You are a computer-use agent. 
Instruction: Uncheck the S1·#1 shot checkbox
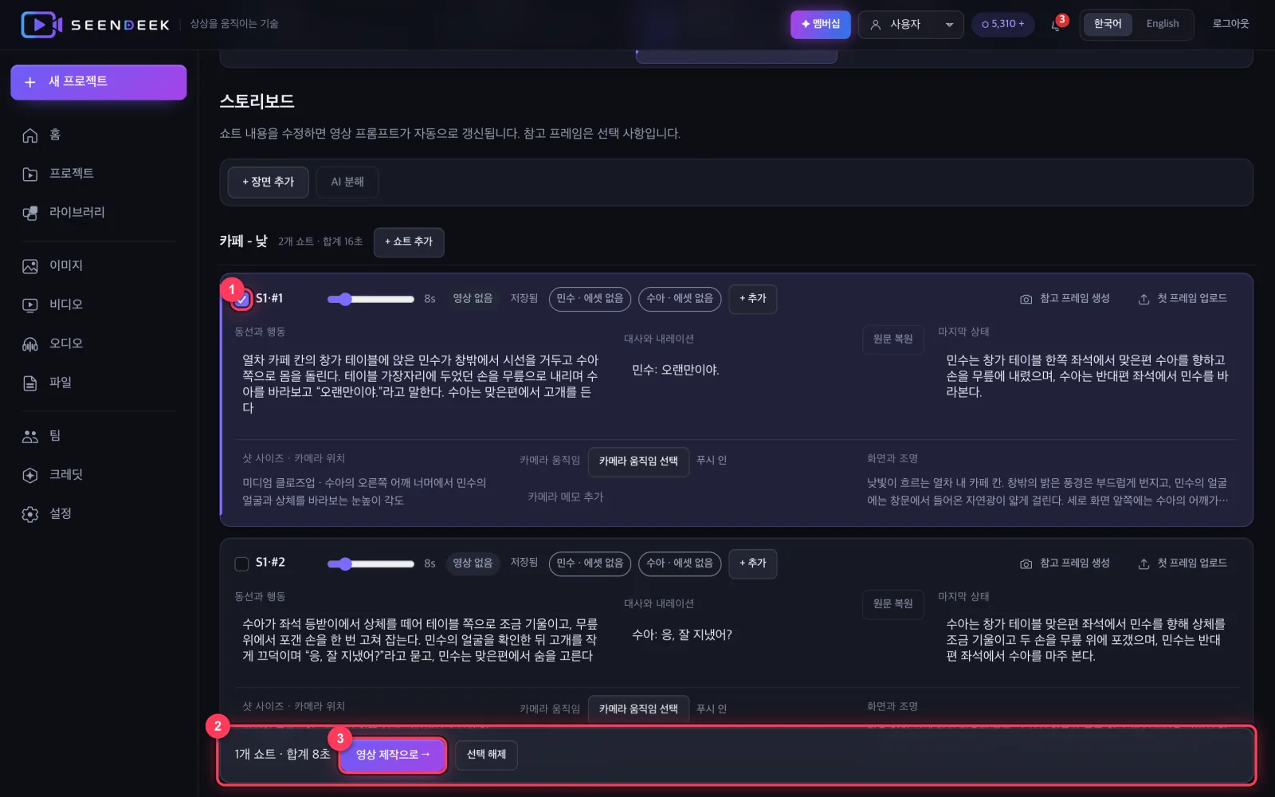click(x=241, y=299)
